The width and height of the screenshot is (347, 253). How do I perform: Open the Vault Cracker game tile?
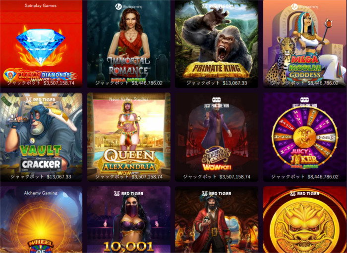41,137
